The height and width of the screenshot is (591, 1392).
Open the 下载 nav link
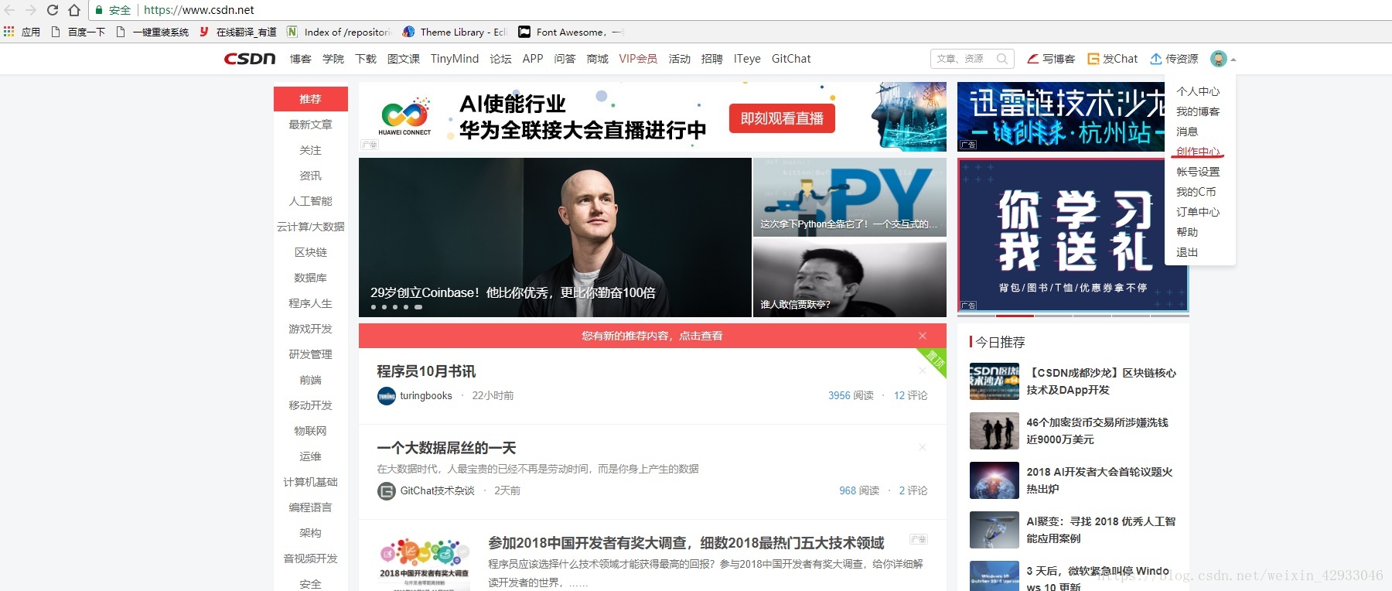[x=366, y=59]
